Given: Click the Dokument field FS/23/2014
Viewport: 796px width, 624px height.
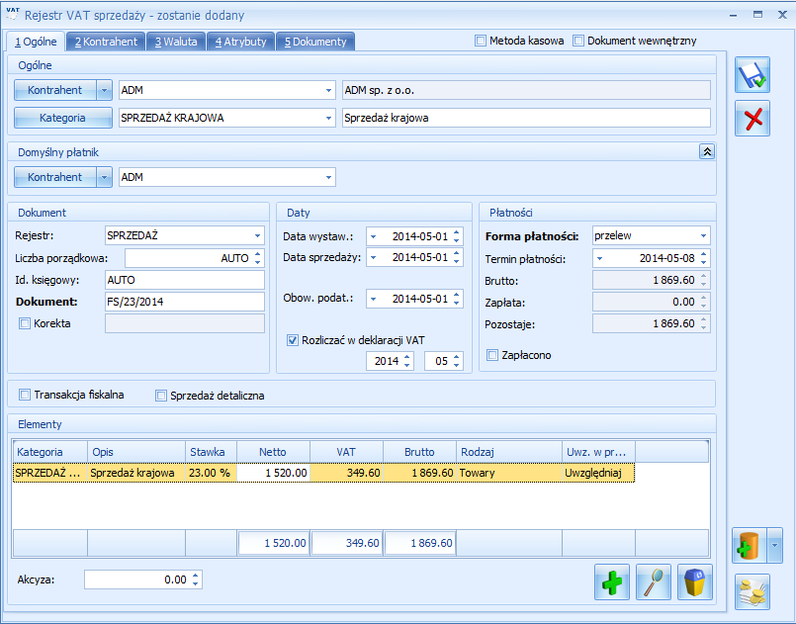Looking at the screenshot, I should 185,302.
